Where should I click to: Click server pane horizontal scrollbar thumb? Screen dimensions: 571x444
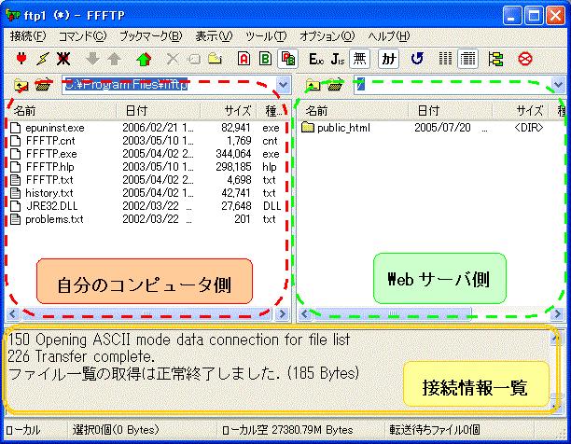pos(392,313)
